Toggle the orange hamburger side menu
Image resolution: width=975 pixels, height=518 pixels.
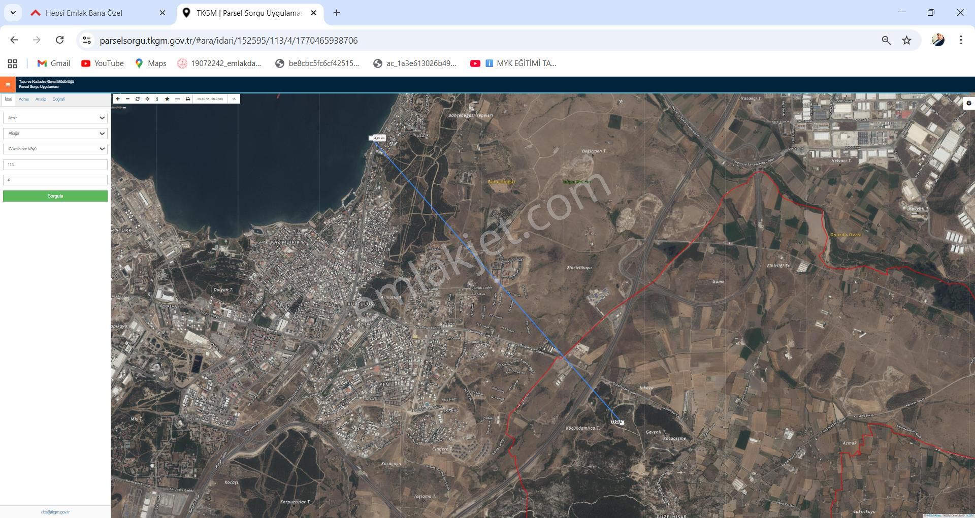tap(8, 85)
